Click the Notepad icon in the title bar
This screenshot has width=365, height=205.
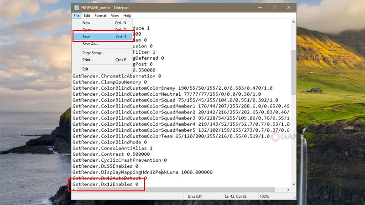(76, 8)
